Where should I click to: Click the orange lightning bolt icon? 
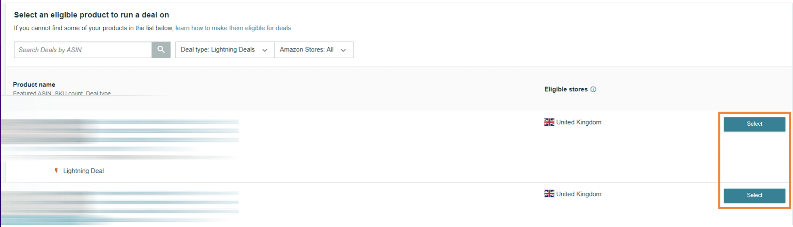pos(56,171)
